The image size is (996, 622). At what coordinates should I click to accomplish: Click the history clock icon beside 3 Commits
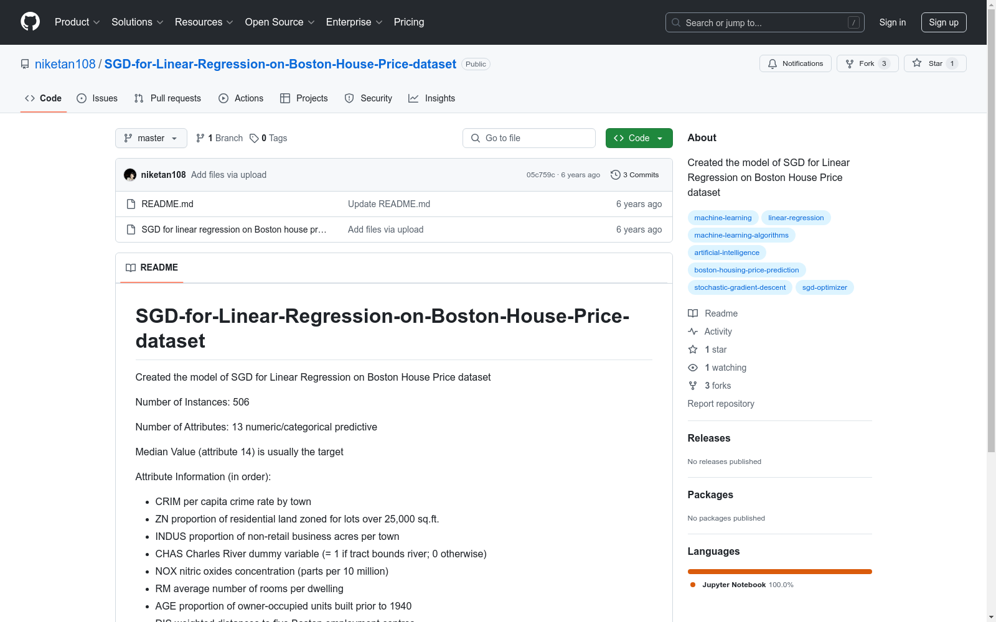(x=616, y=175)
